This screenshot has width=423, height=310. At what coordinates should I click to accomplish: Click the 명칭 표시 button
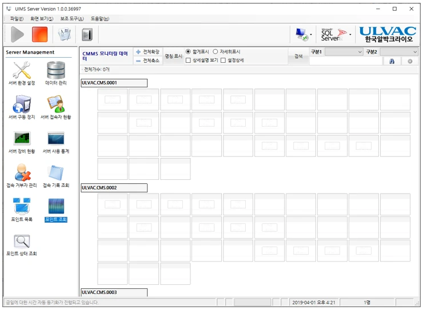(173, 56)
